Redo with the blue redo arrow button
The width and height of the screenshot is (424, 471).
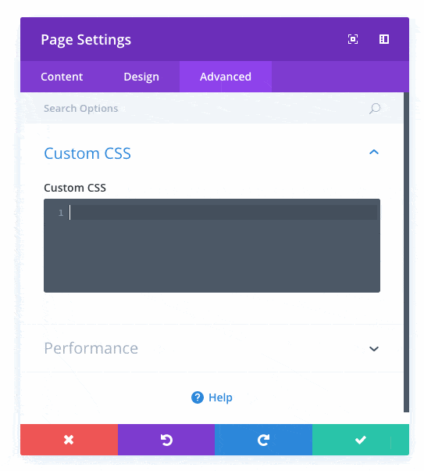pos(264,440)
